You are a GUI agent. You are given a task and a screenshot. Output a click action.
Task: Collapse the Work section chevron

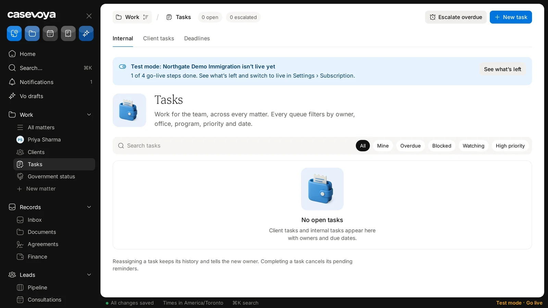(x=89, y=115)
